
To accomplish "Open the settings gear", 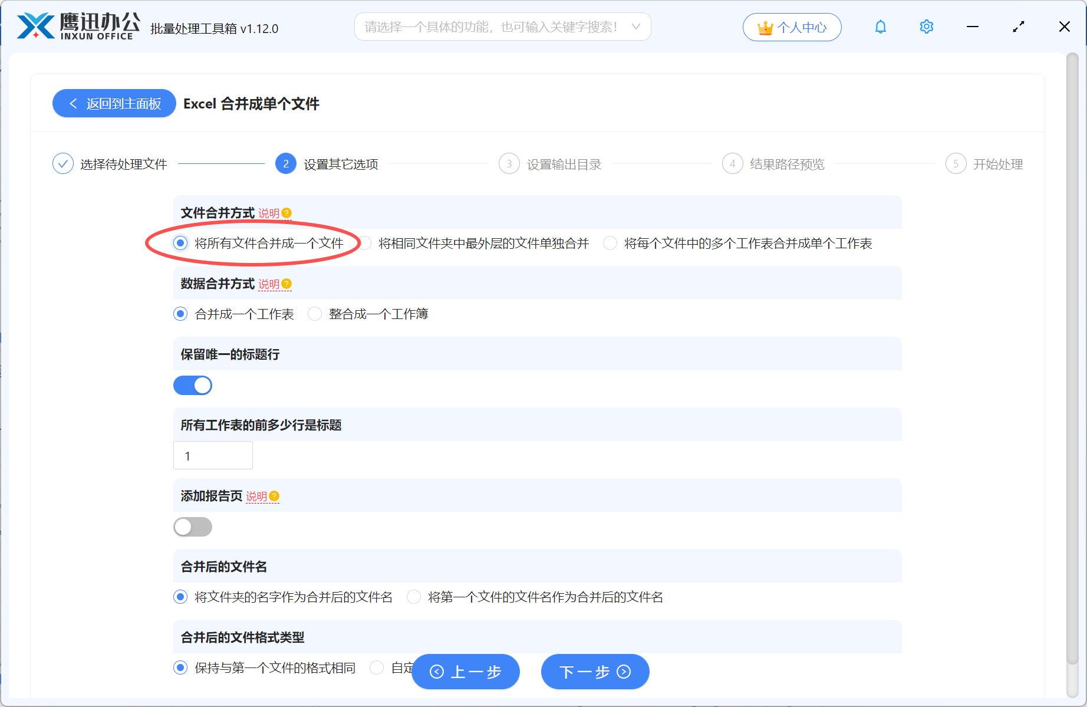I will 926,27.
